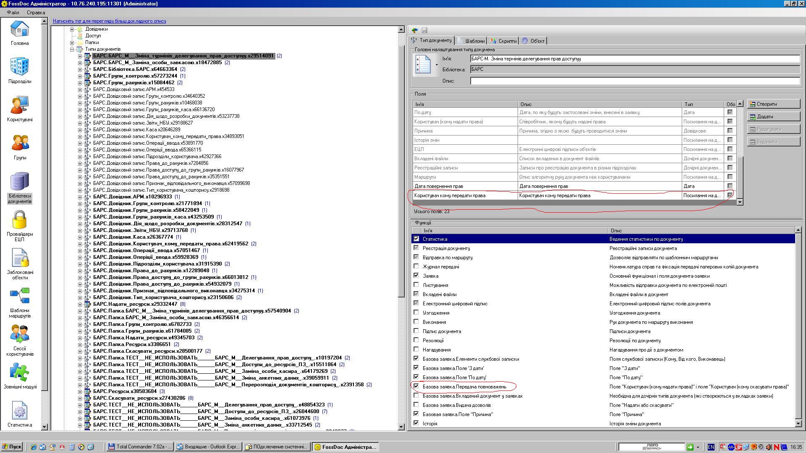Click the Пуск start button
806x453 pixels.
click(12, 447)
